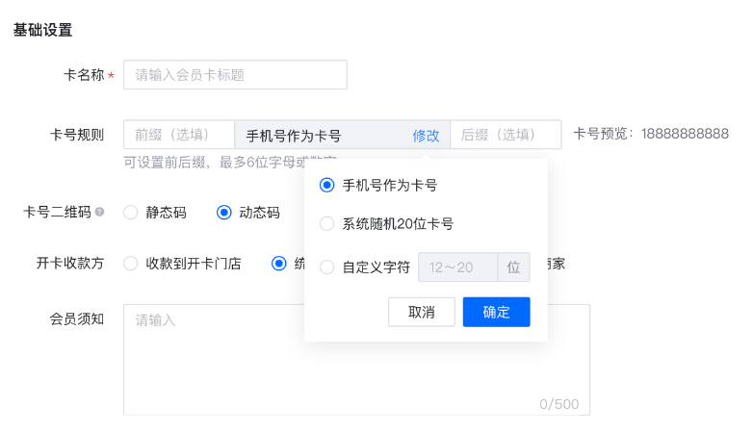Select the second 开卡收款方 radio option
The image size is (753, 432).
pos(279,263)
